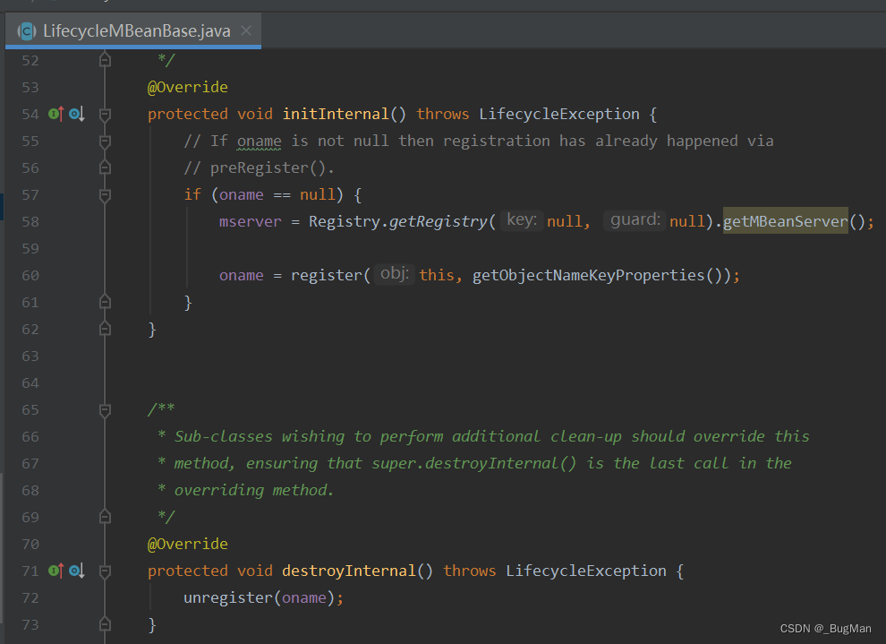Viewport: 886px width, 644px height.
Task: Click the preRegister() comment on line 56
Action: point(259,167)
